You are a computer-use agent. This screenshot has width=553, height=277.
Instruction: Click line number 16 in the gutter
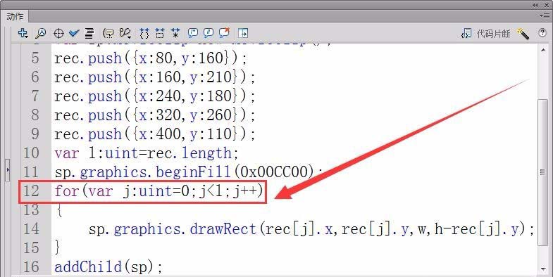click(31, 266)
